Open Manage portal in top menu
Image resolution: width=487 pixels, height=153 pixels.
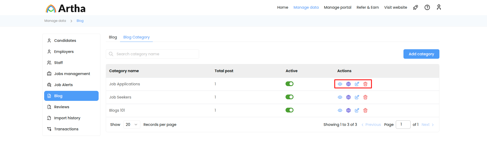tap(337, 7)
